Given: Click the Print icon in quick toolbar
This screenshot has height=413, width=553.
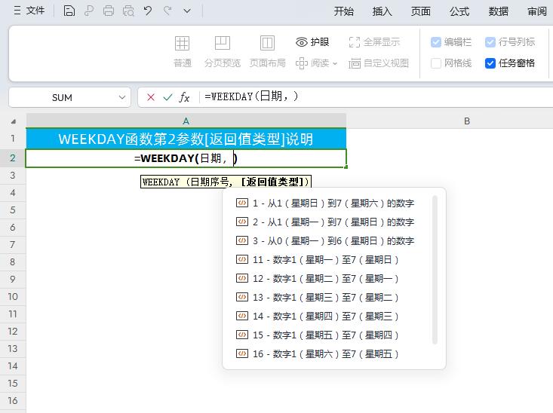Looking at the screenshot, I should (x=109, y=11).
